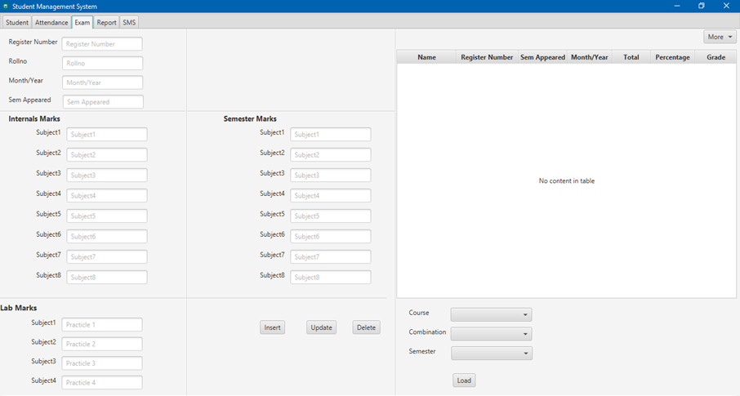
Task: Click the Student Management System title icon
Action: 6,7
